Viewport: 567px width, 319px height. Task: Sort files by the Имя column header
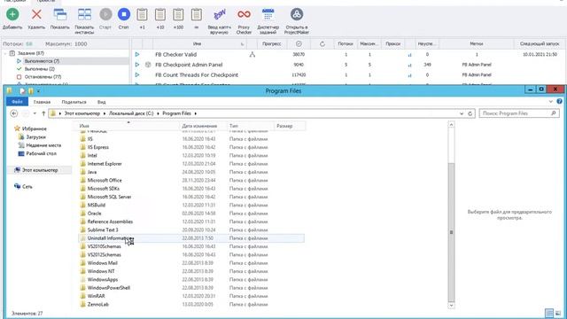pos(129,126)
